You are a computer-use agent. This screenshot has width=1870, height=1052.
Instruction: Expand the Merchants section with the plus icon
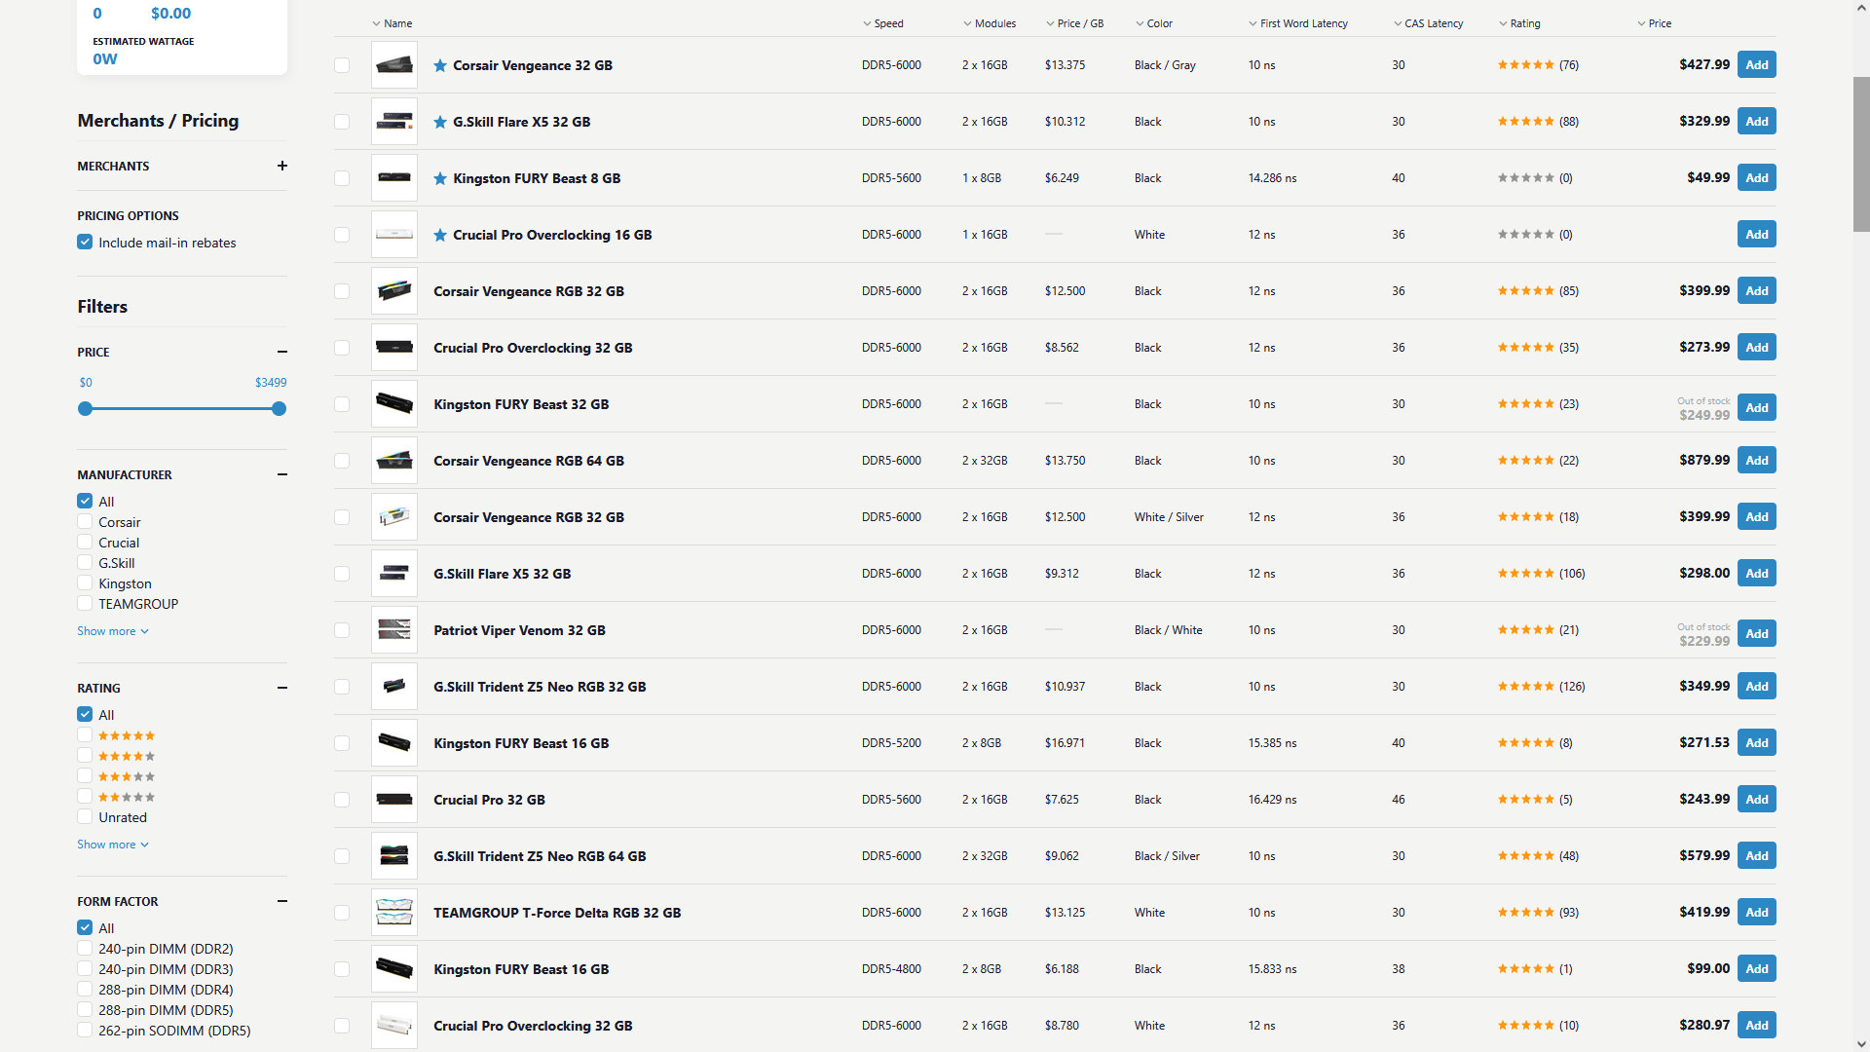281,166
